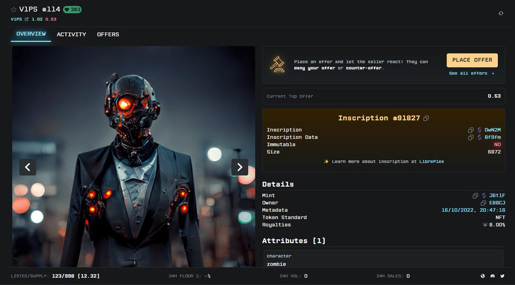Expand the zombie character attribute card
The width and height of the screenshot is (515, 285).
point(383,259)
